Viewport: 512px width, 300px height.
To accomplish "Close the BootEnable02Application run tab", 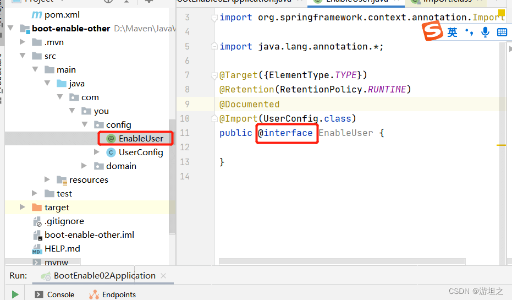I will click(x=163, y=276).
